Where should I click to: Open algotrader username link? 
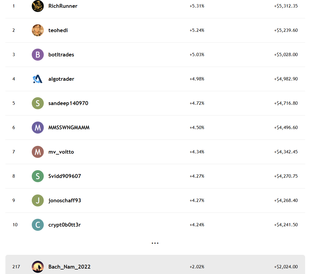point(61,79)
